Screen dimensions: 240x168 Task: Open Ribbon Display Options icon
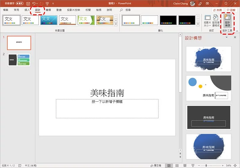click(x=207, y=3)
